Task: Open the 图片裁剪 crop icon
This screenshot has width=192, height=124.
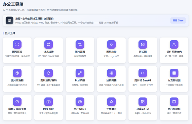Action: 80,44
